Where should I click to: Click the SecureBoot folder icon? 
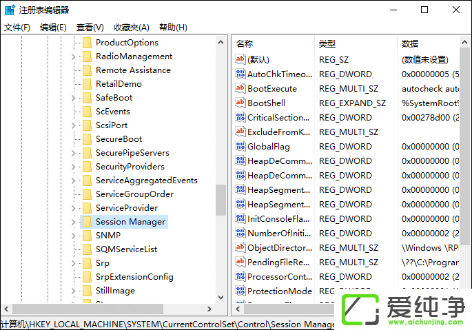click(87, 139)
